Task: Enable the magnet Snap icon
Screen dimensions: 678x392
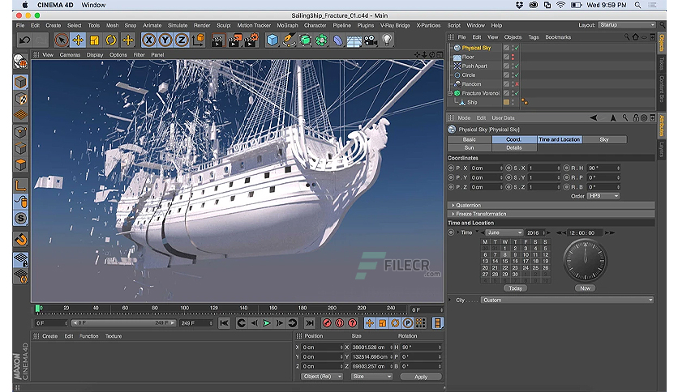Action: [x=21, y=239]
